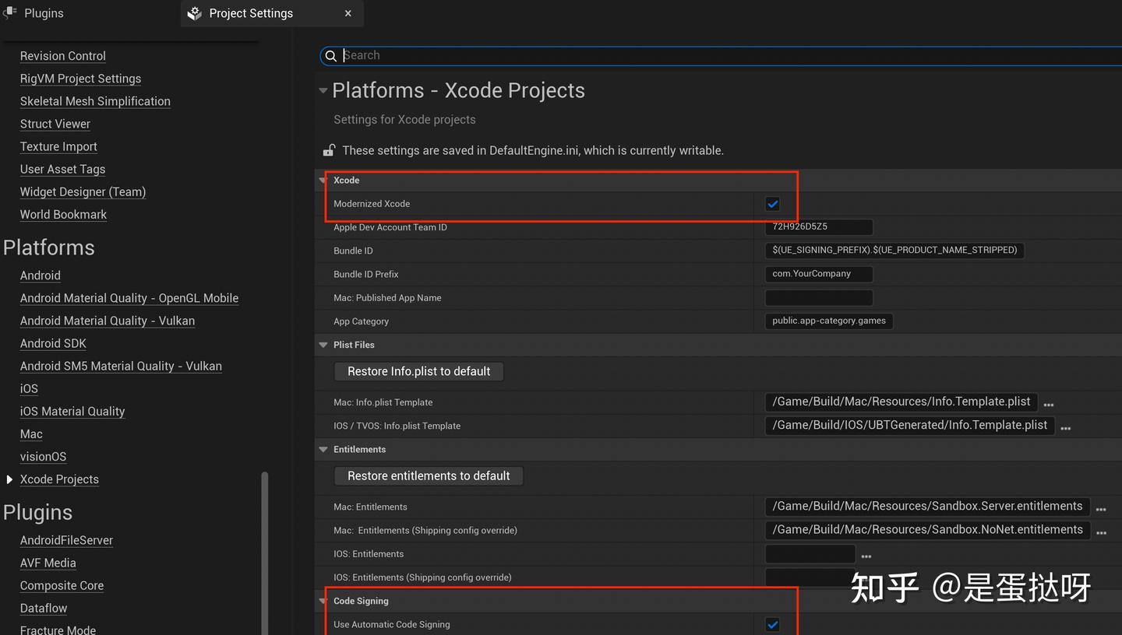Click the search magnifier icon
Screen dimensions: 1122x635
(330, 55)
